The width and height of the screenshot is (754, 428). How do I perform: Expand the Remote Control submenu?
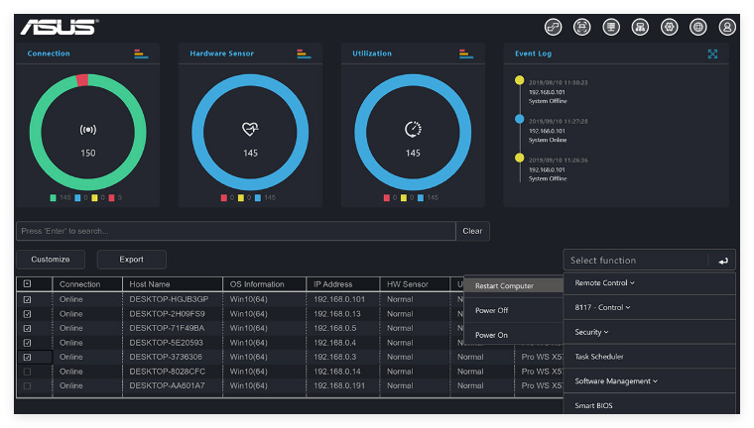pyautogui.click(x=604, y=283)
